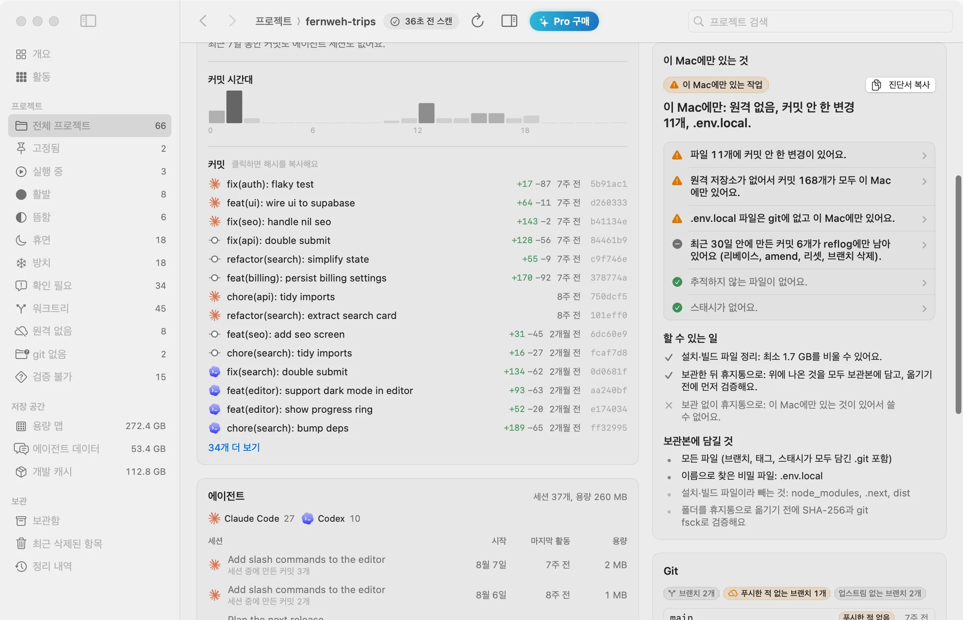Viewport: 963px width, 620px height.
Task: Click commit hash d260333
Action: [608, 203]
